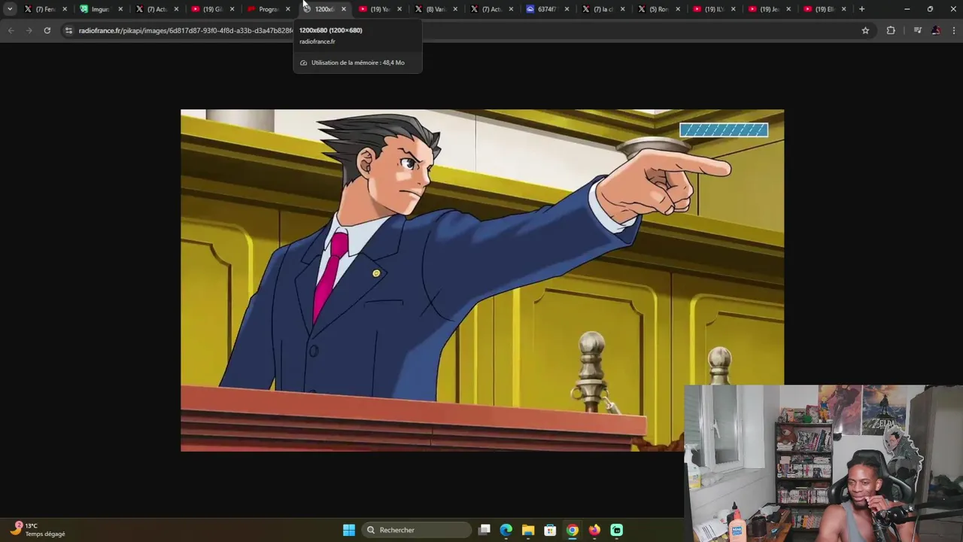Click the Phoenix Wright courtroom image
This screenshot has height=542, width=963.
482,280
